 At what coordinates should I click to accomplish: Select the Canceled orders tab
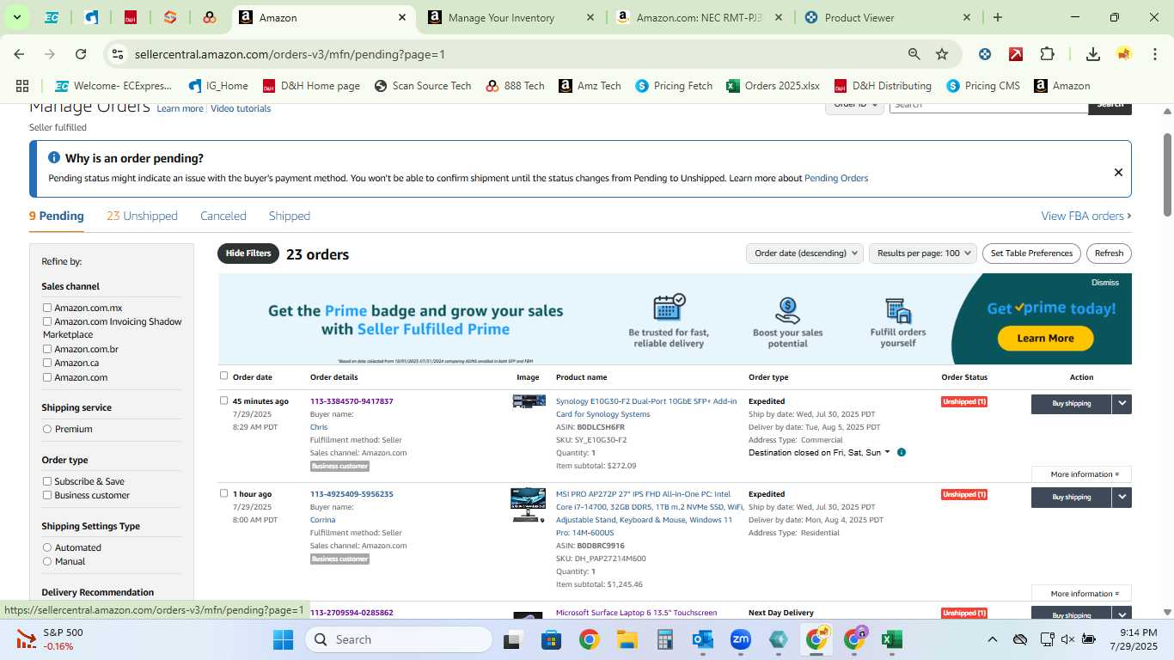pyautogui.click(x=223, y=216)
